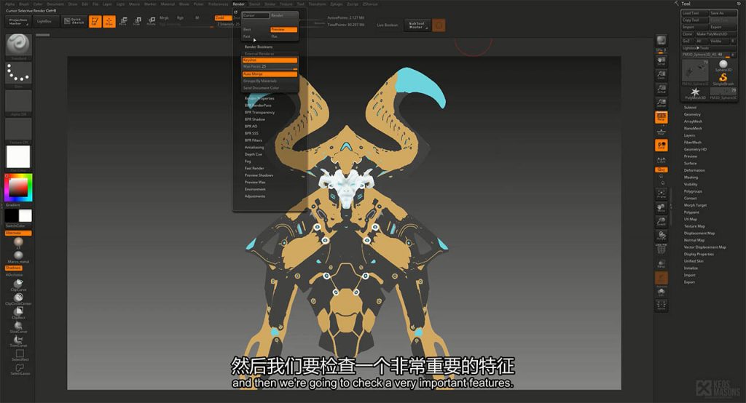Toggle the Shadows button
This screenshot has height=403, width=746.
click(x=13, y=268)
